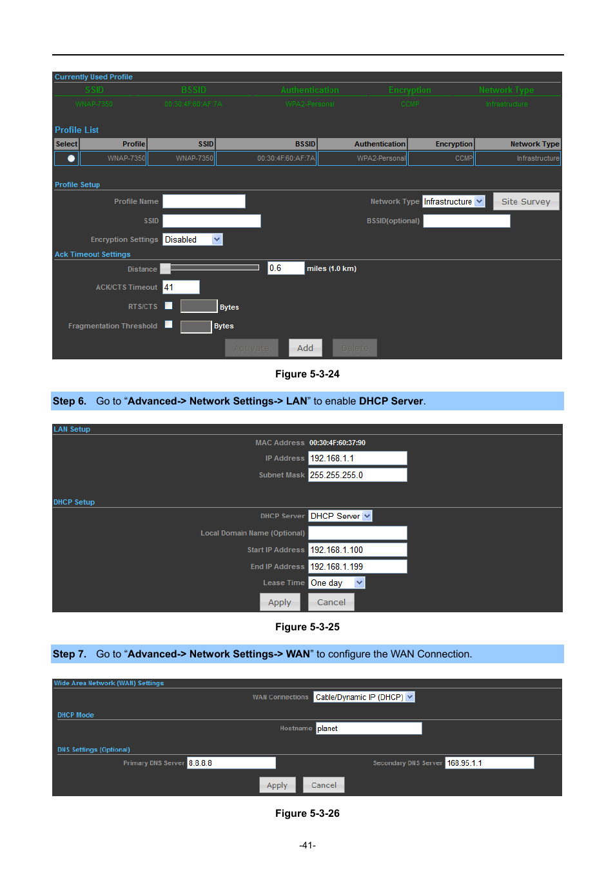
Task: Click the Distance slider handle
Action: pyautogui.click(x=166, y=268)
